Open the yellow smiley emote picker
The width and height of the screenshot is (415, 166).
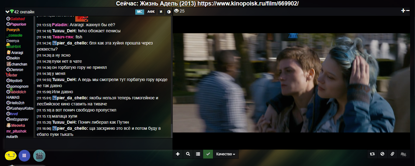coord(10,156)
